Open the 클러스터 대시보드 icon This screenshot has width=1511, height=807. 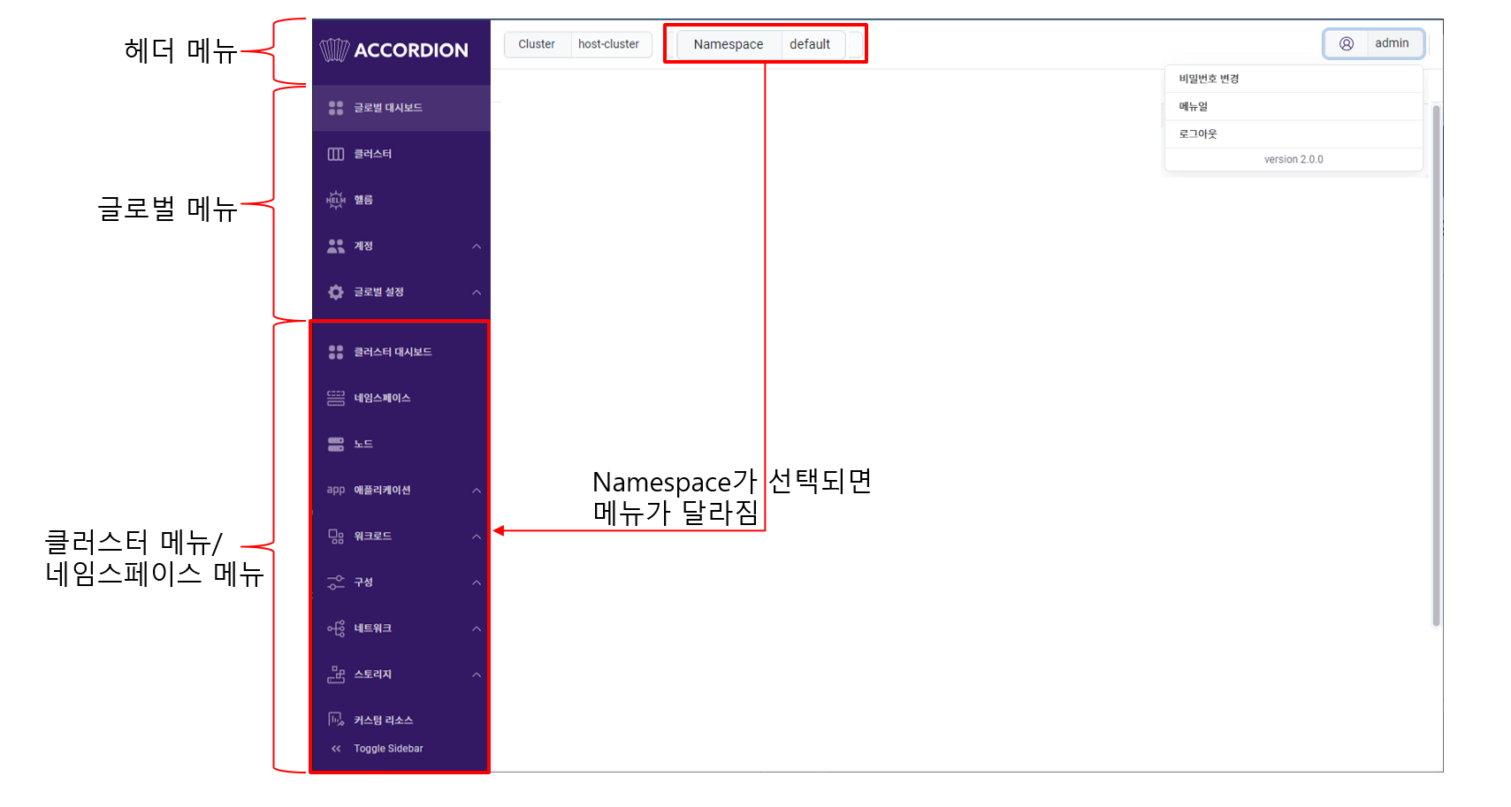[x=336, y=352]
